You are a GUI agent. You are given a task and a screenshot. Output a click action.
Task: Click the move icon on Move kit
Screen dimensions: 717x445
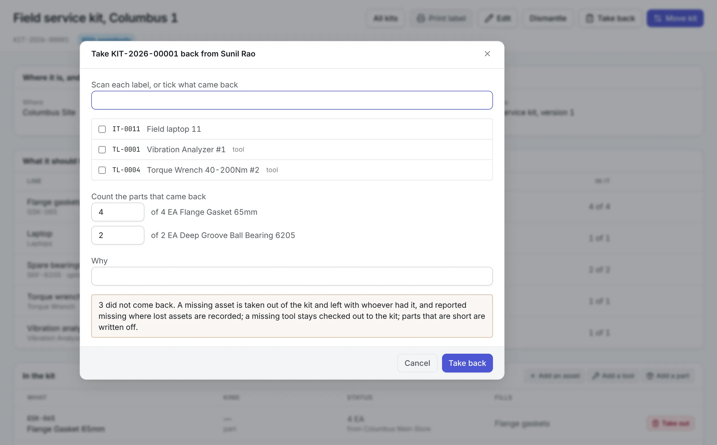[658, 18]
